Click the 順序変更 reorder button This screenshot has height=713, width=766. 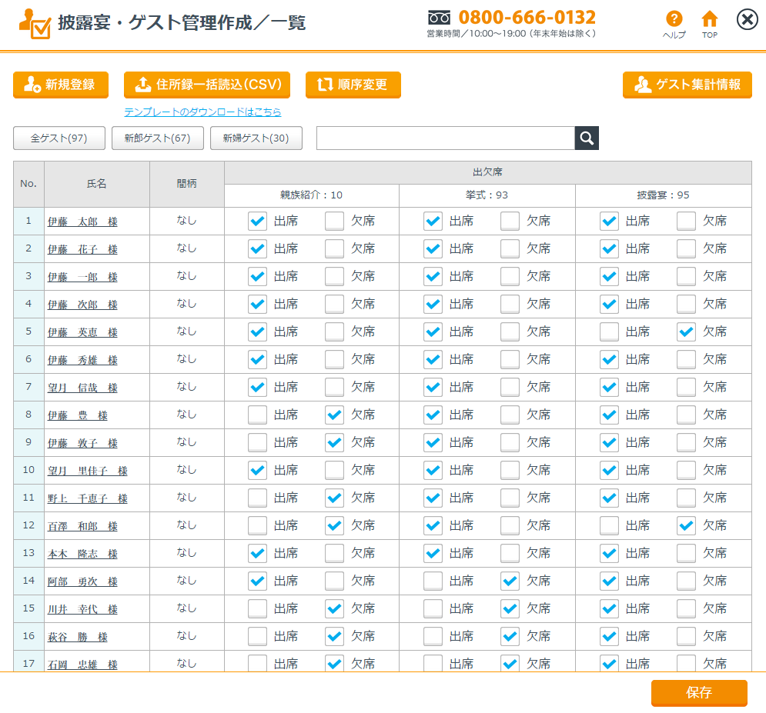tap(353, 85)
